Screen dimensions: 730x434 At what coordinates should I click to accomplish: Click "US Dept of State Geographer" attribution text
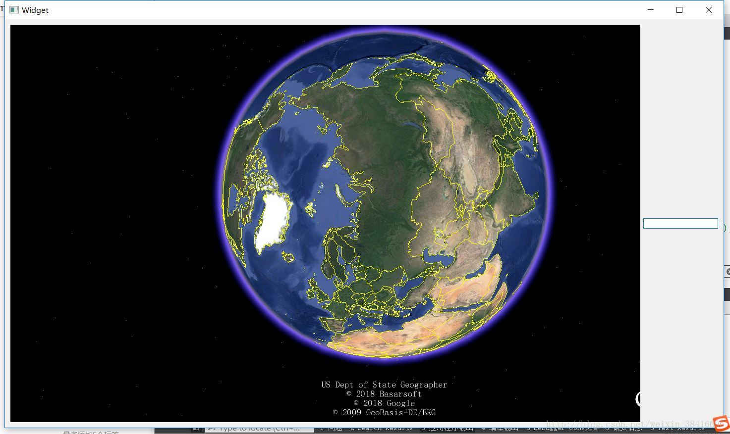point(384,385)
